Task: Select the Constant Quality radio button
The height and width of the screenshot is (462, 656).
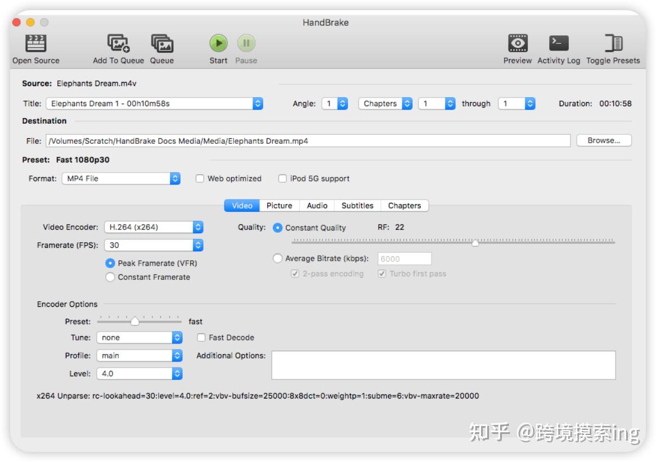Action: click(277, 228)
